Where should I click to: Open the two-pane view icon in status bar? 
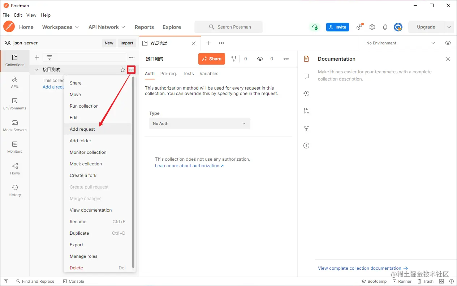pos(441,281)
